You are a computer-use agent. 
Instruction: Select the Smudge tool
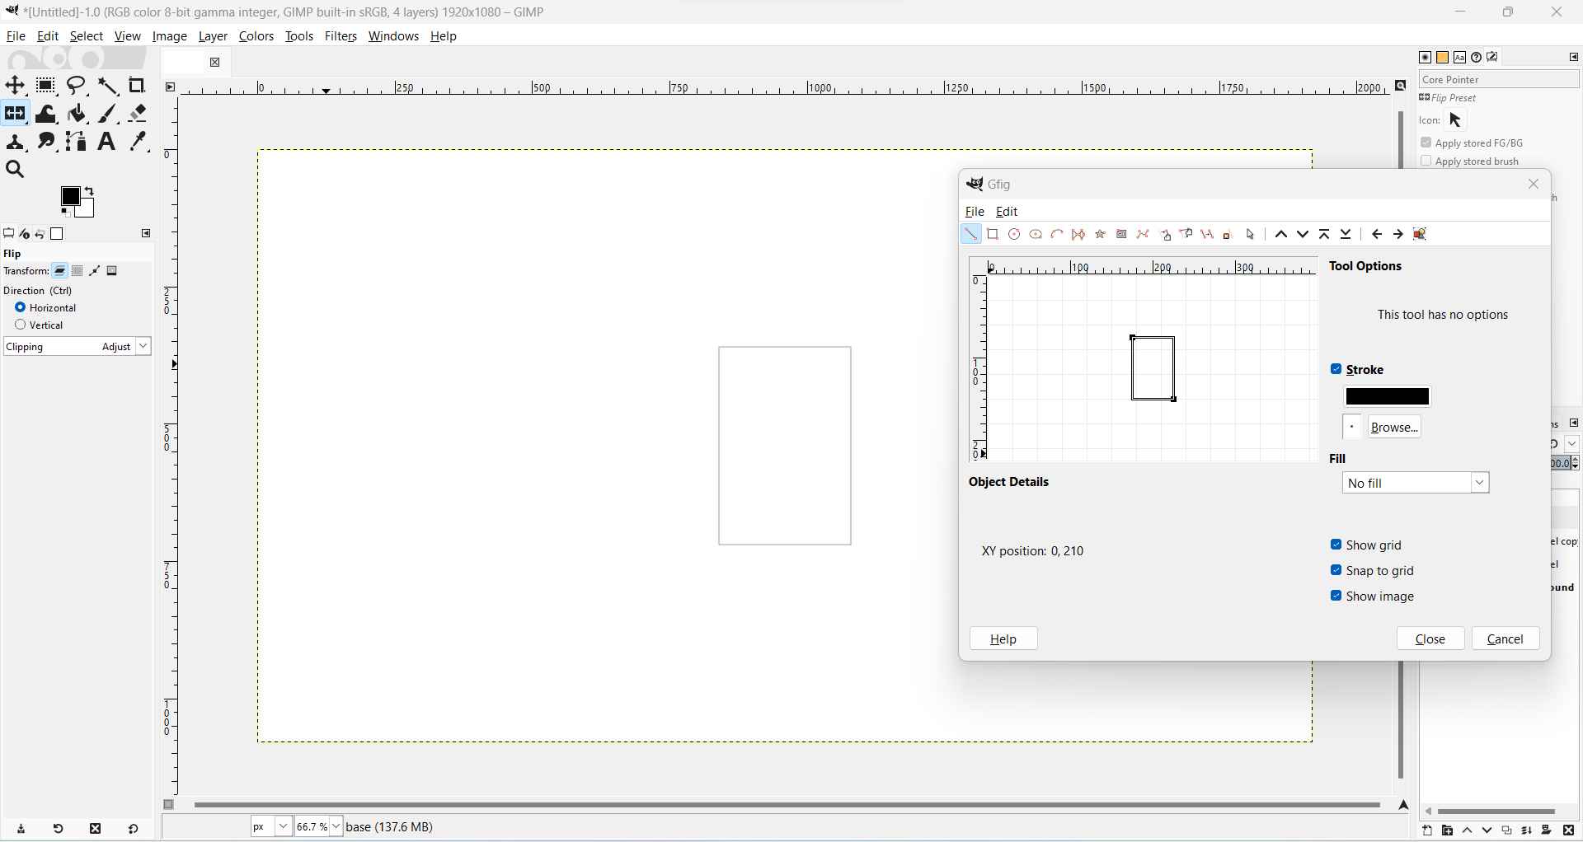click(46, 143)
